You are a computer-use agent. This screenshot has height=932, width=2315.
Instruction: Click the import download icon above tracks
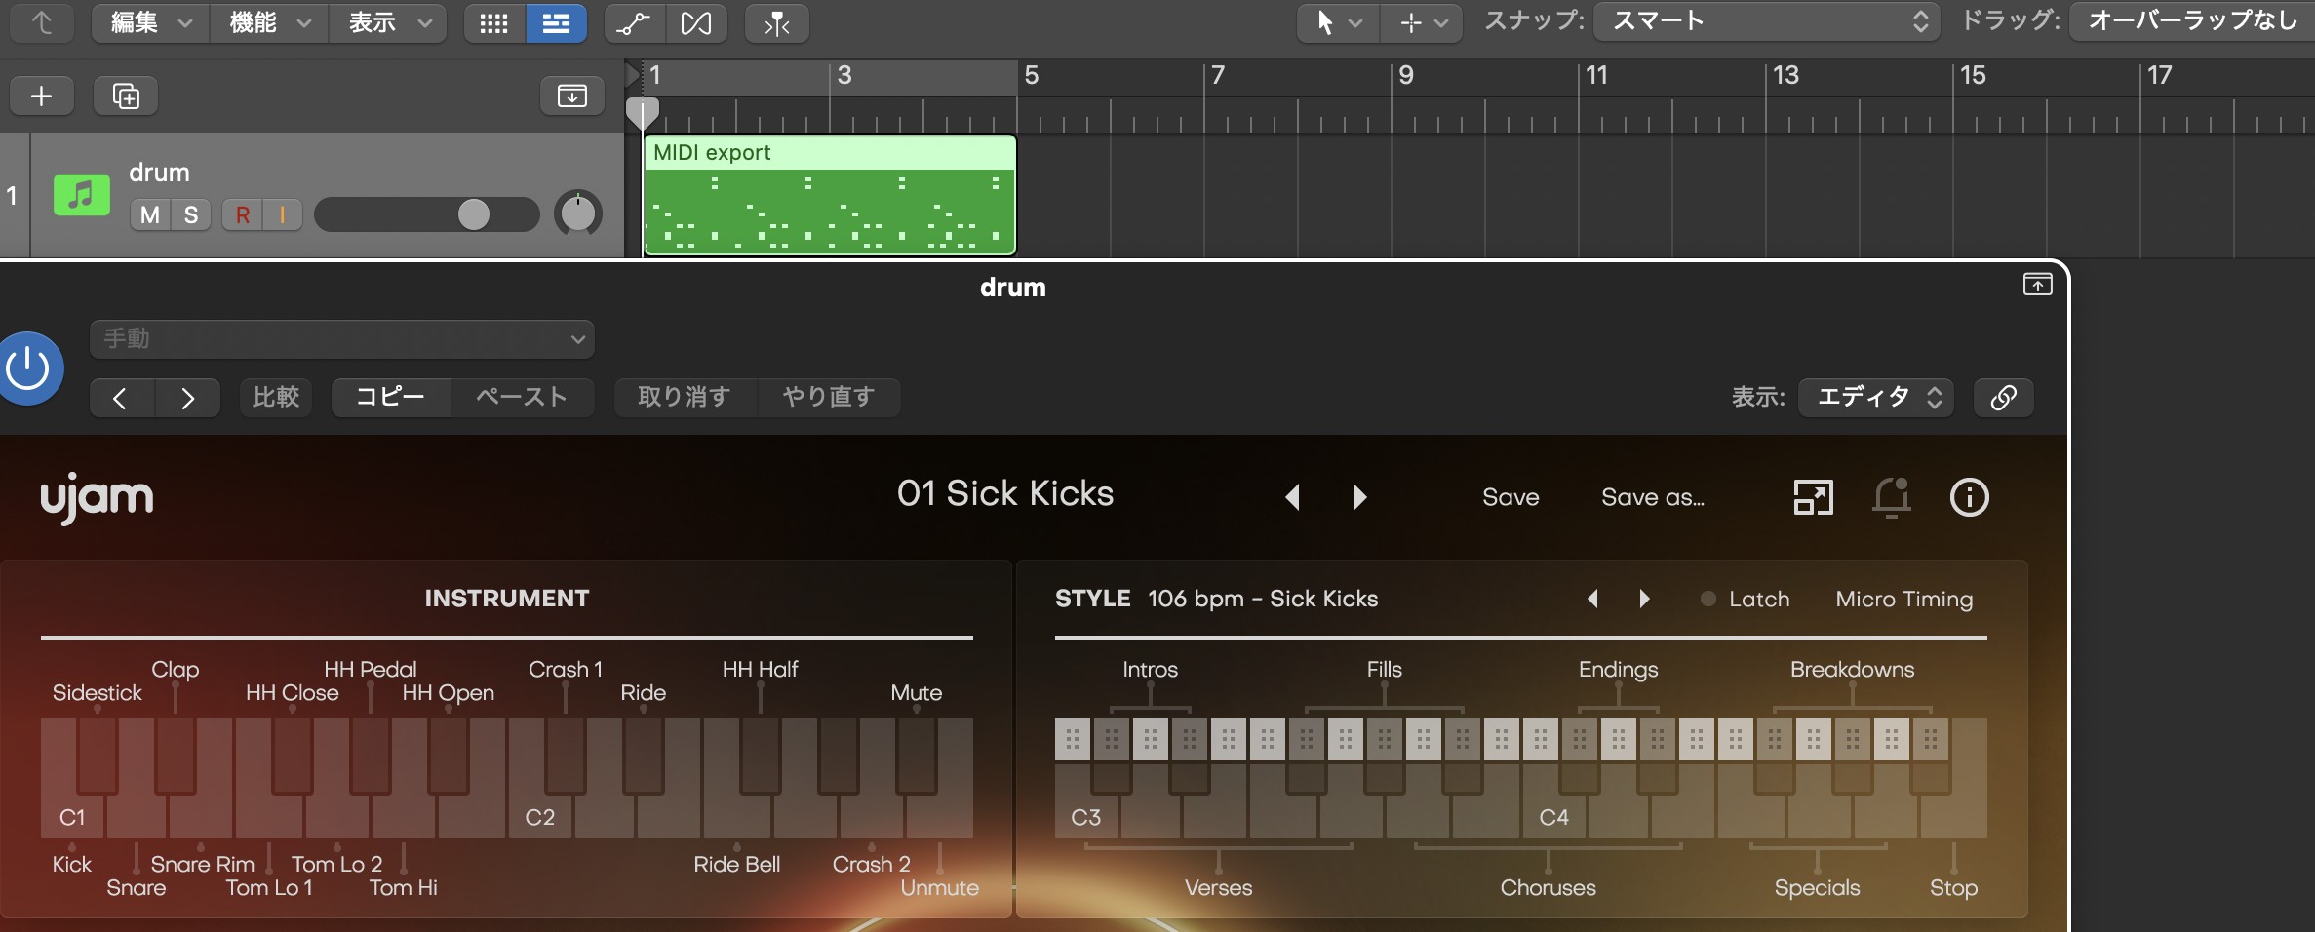point(572,96)
